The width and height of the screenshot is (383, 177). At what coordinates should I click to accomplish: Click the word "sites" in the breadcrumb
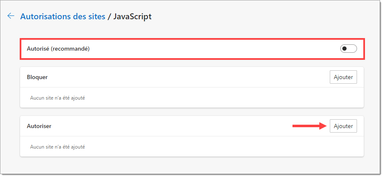(96, 17)
